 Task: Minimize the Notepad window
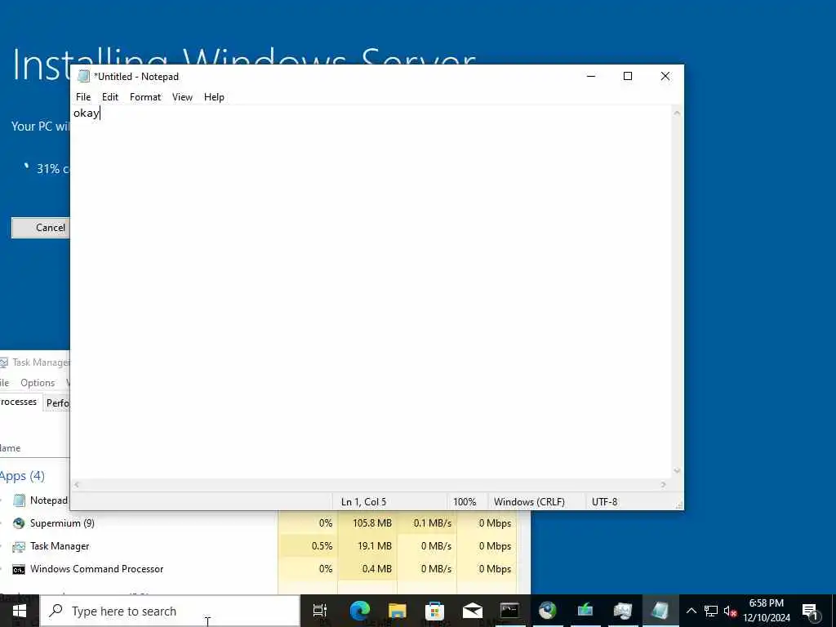pos(591,76)
